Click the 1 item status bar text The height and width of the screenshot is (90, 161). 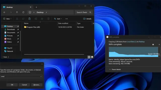pyautogui.click(x=5, y=57)
